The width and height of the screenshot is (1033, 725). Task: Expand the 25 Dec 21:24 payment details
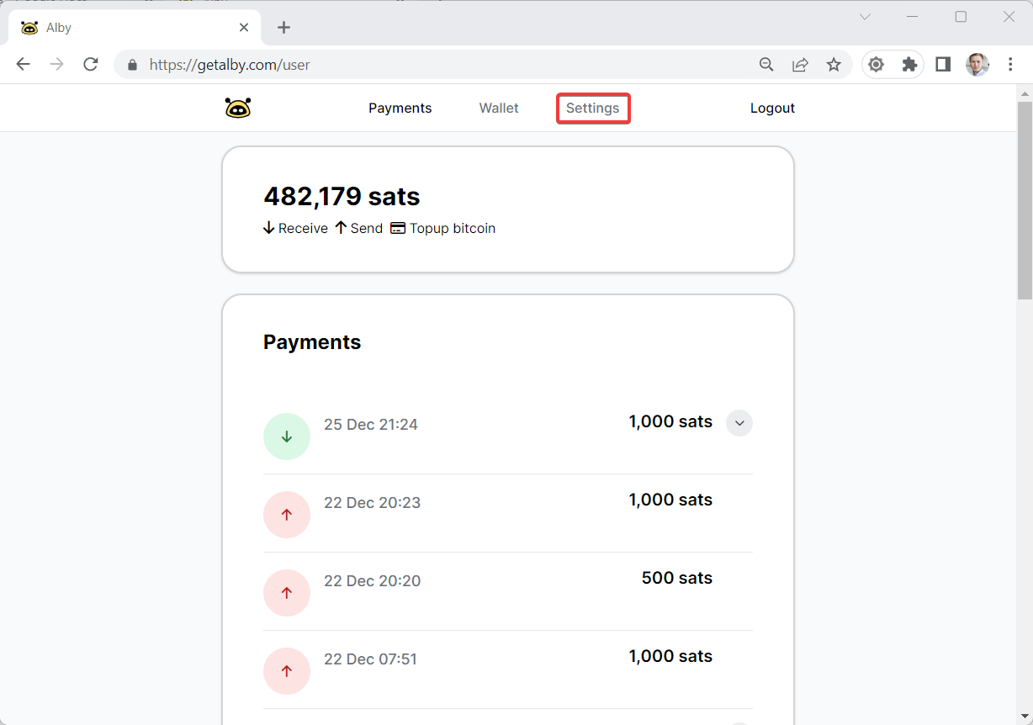tap(739, 423)
